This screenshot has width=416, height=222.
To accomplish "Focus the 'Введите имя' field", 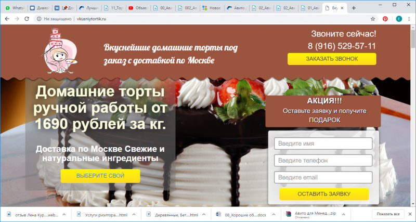I will point(323,143).
